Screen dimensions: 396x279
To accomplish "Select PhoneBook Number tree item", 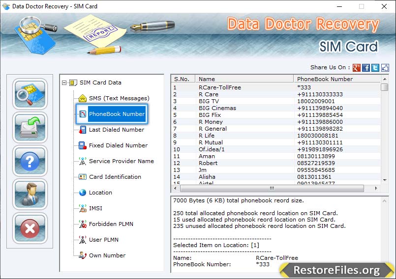I will click(117, 114).
